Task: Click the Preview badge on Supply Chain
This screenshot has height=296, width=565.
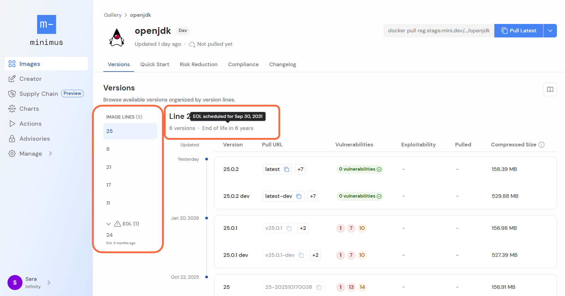Action: coord(72,94)
